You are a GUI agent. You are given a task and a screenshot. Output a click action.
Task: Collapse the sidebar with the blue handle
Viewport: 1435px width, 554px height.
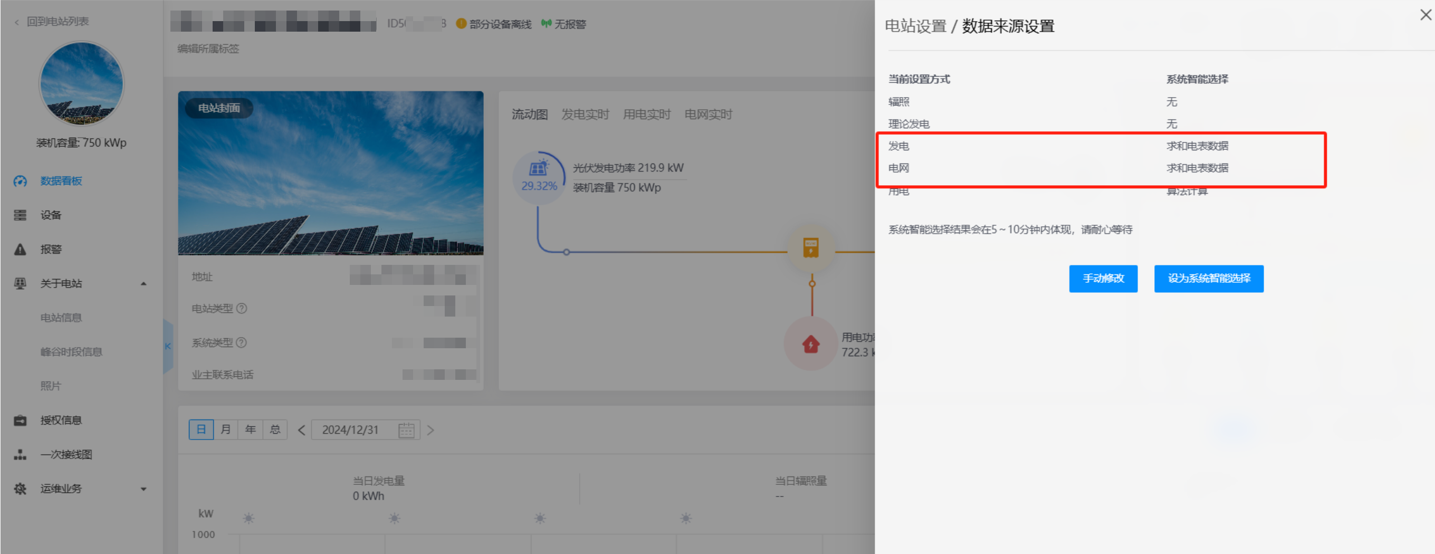(168, 346)
